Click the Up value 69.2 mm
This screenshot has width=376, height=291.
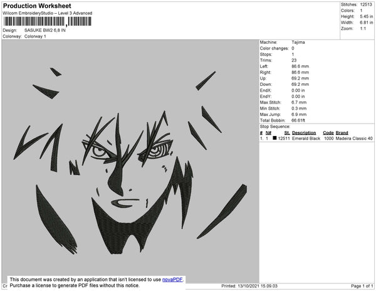[300, 78]
